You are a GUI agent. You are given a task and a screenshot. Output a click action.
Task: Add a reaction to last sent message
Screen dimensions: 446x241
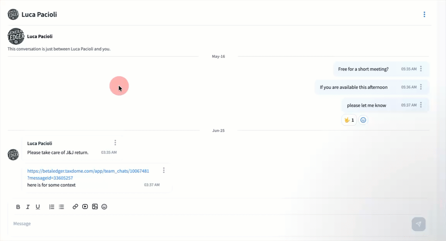click(x=363, y=120)
